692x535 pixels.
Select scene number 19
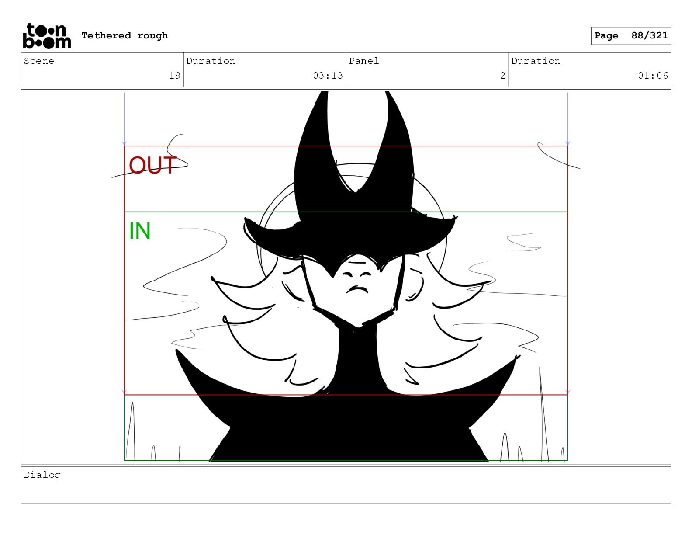click(175, 76)
